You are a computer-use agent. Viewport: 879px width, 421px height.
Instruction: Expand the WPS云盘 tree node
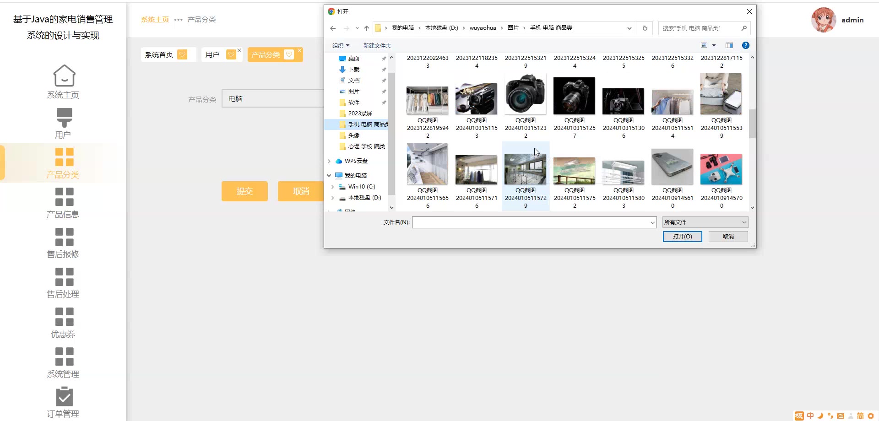tap(329, 161)
